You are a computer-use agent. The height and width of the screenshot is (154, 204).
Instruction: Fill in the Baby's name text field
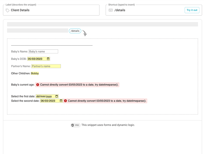click(43, 52)
